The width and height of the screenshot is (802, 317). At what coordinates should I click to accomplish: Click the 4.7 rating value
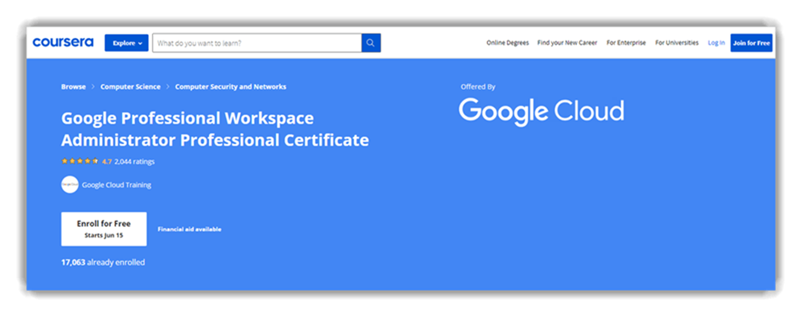click(x=107, y=162)
